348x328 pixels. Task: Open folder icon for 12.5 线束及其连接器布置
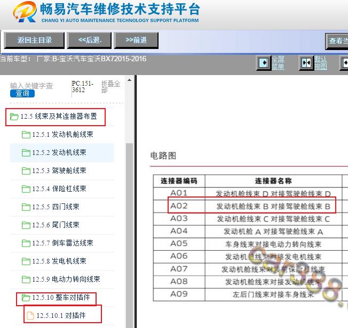coord(14,117)
